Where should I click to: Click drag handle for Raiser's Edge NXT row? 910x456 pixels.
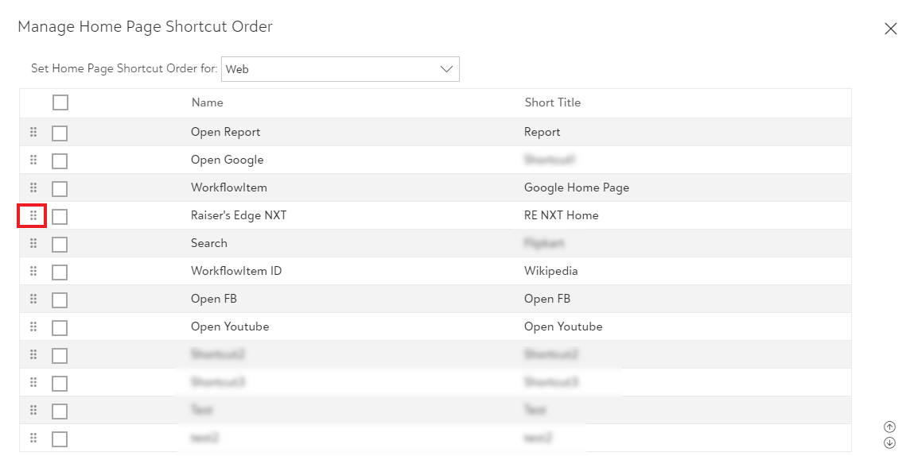tap(33, 215)
